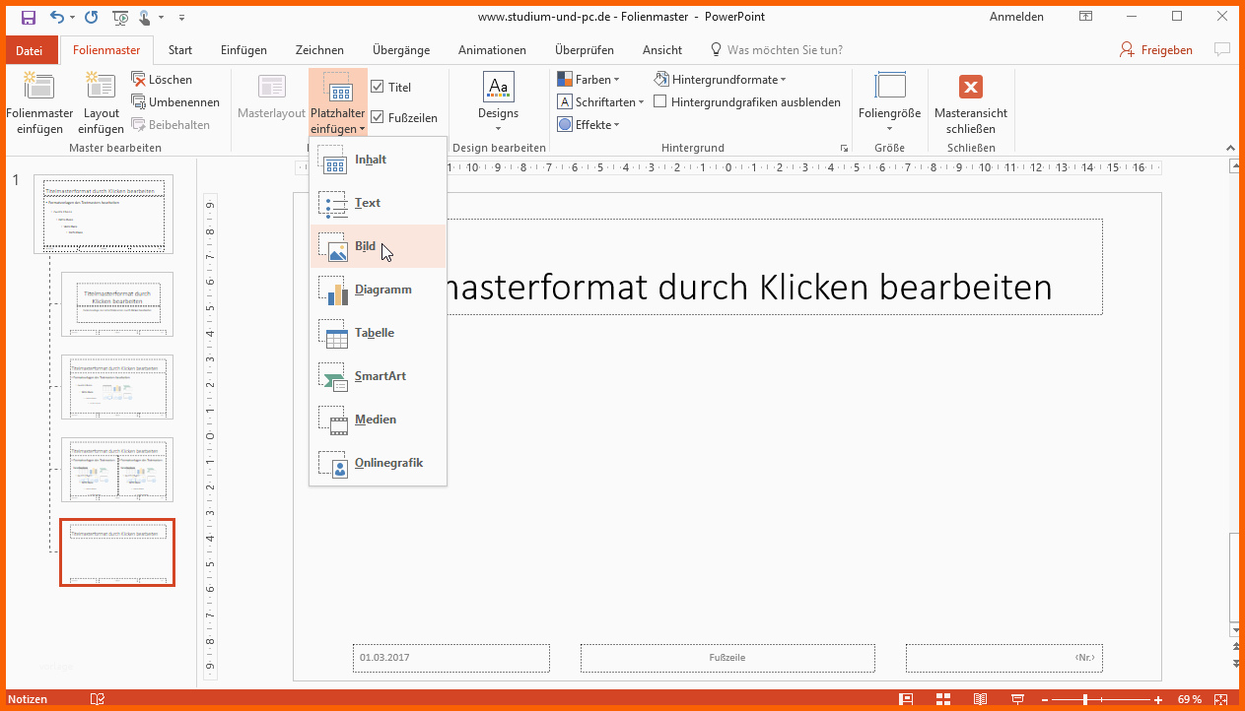Click Umbenennen in the ribbon
The image size is (1245, 711).
pyautogui.click(x=175, y=101)
